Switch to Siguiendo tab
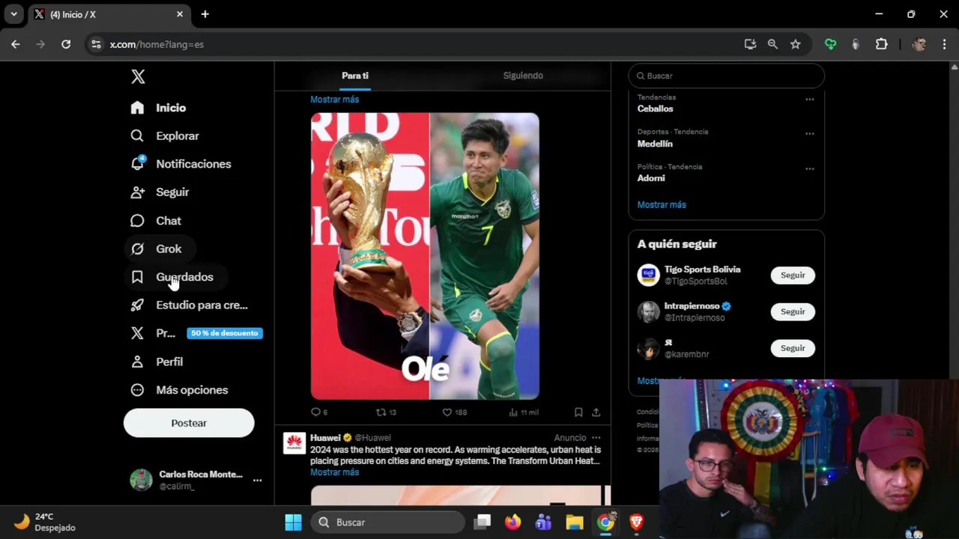The height and width of the screenshot is (539, 959). click(523, 76)
